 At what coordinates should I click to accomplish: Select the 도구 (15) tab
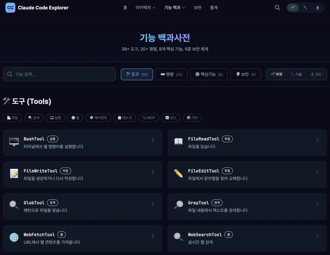137,74
